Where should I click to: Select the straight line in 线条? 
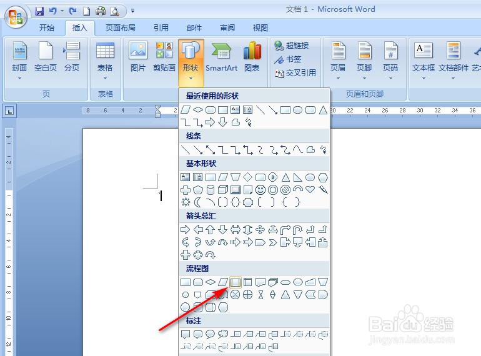[x=186, y=150]
